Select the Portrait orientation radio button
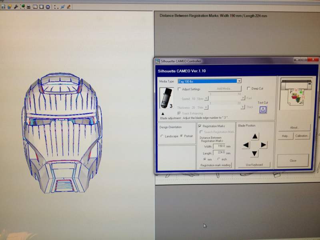 pos(182,136)
